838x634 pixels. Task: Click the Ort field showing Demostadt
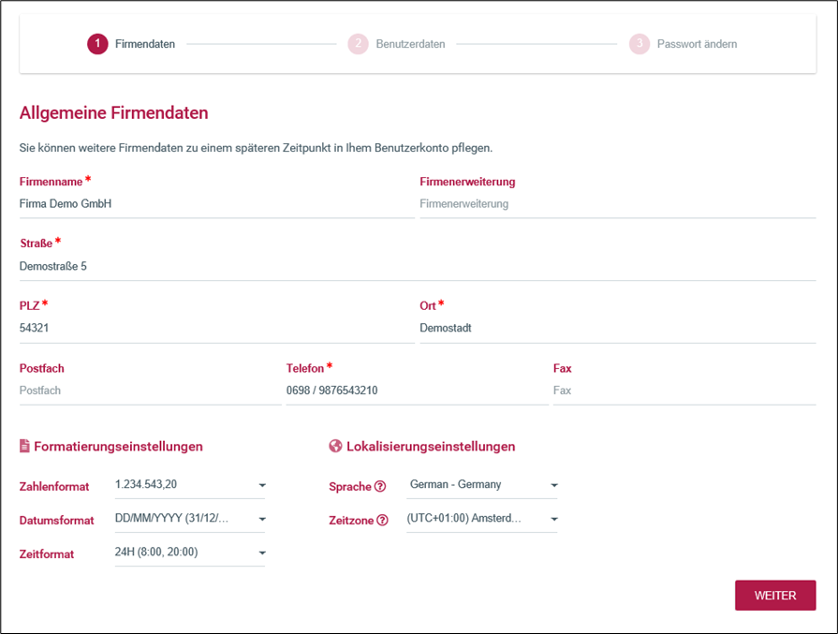(x=617, y=329)
